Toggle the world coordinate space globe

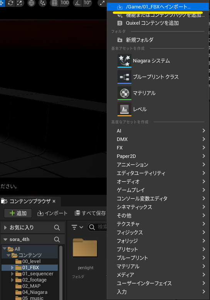(x=31, y=3)
